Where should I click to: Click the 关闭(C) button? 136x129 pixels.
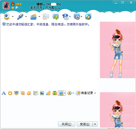click(x=66, y=124)
